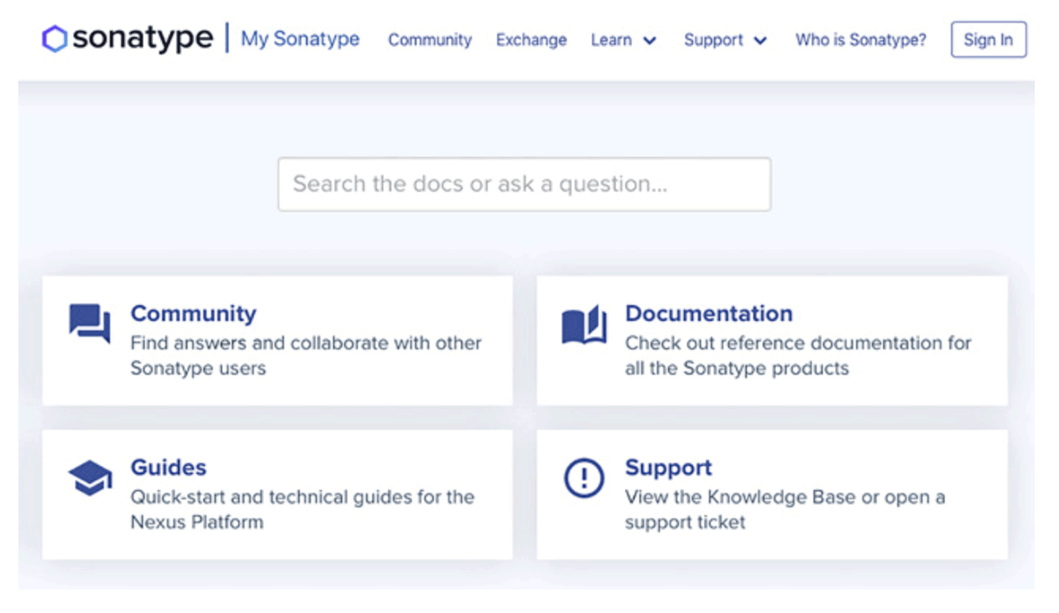Click the My Sonatype link

(300, 38)
